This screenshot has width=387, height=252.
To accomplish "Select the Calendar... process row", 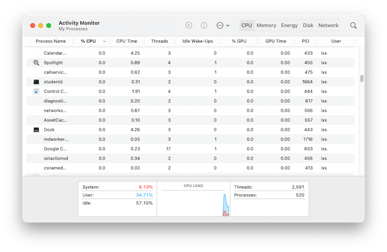I will [191, 53].
